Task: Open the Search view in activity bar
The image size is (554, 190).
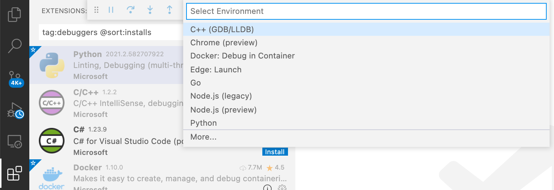Action: tap(14, 46)
